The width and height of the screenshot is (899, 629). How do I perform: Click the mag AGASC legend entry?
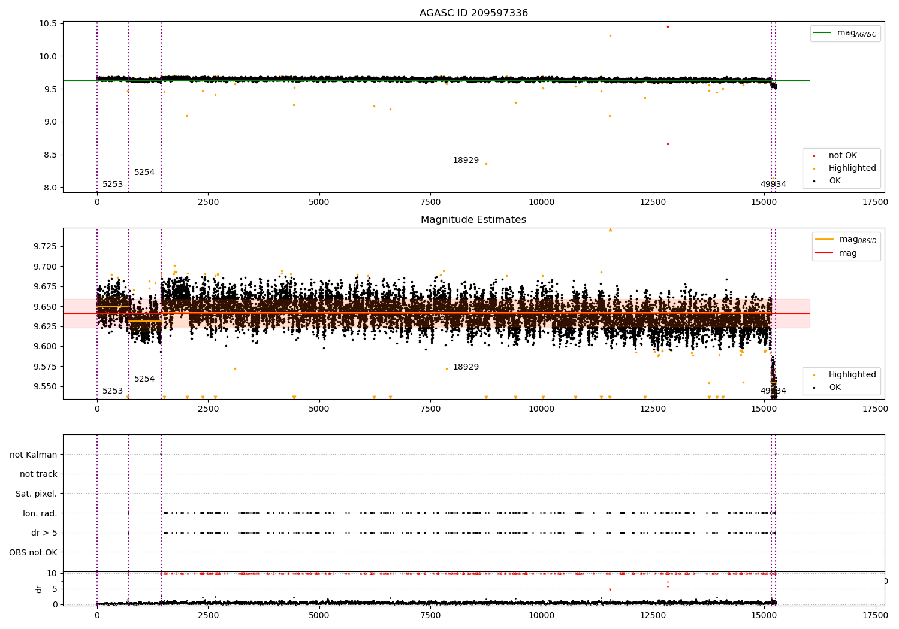[x=845, y=33]
